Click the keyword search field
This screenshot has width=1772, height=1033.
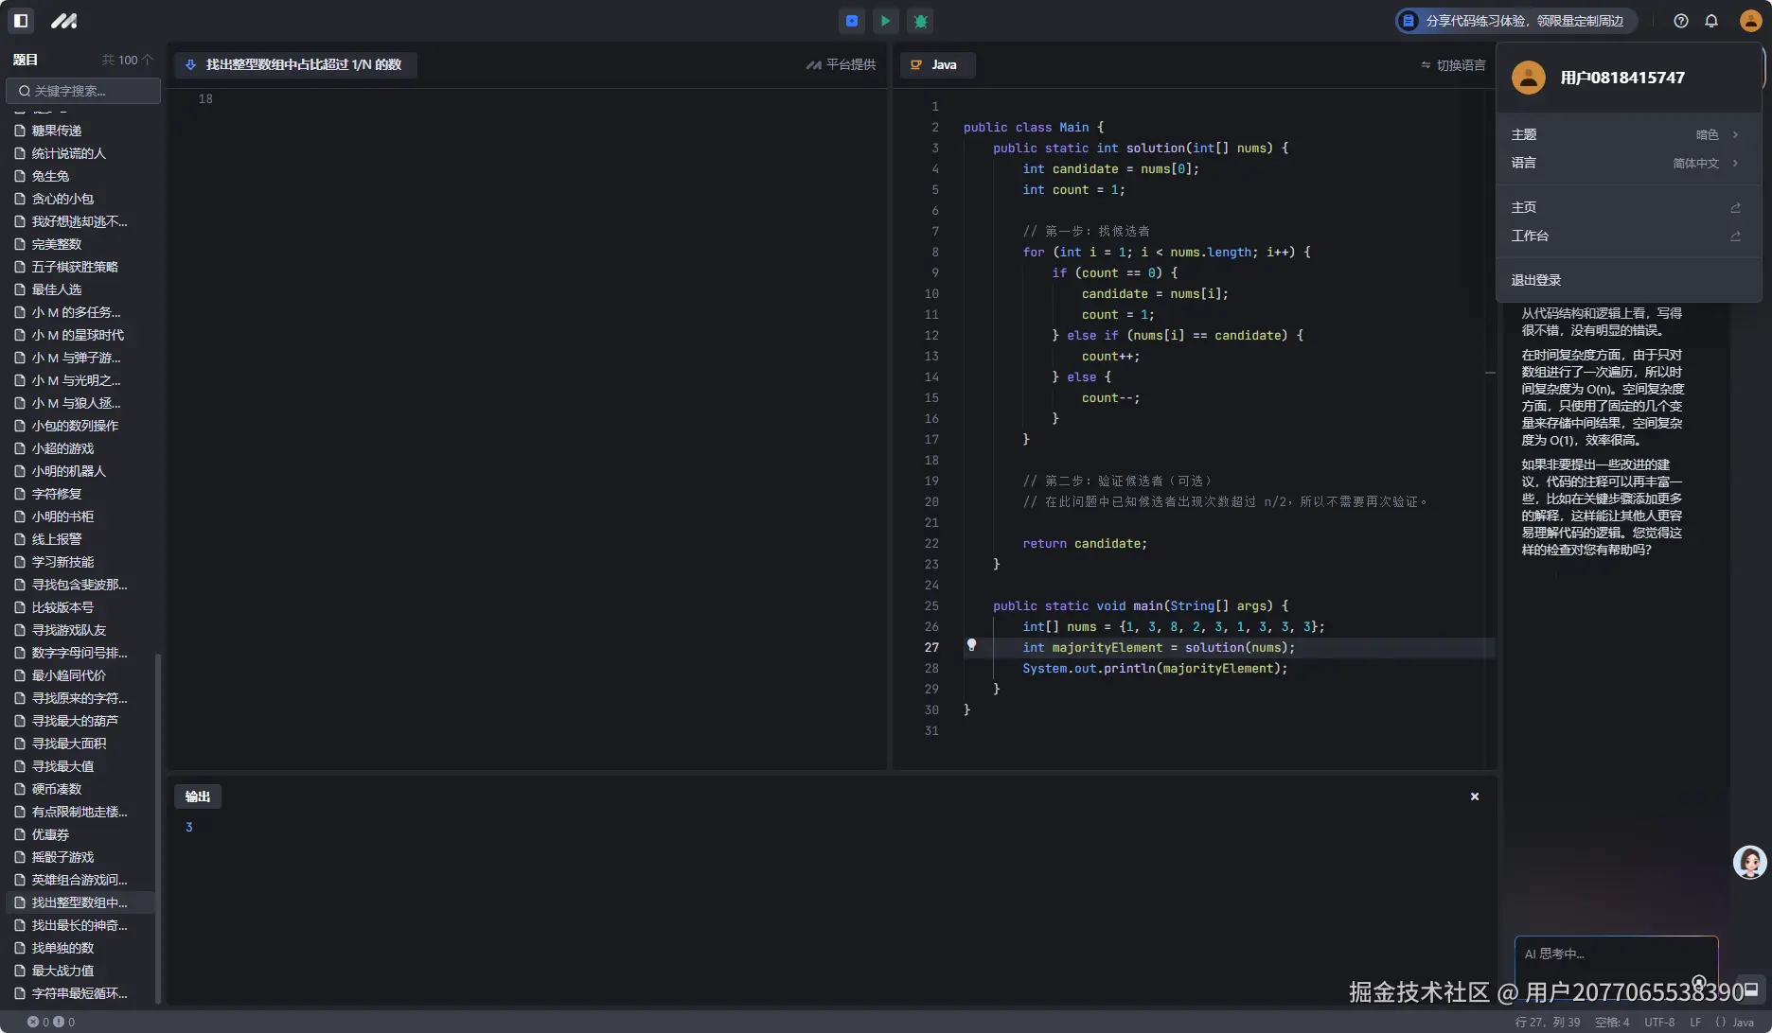click(84, 91)
